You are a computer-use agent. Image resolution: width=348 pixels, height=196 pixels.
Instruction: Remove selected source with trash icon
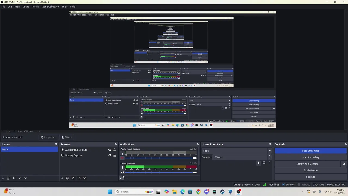[67, 178]
